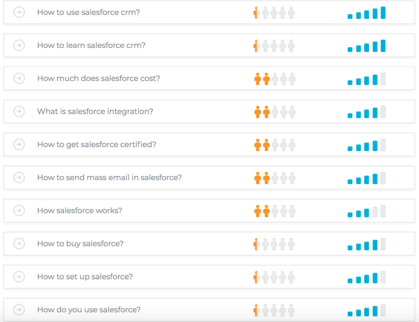Click the tallest blue bar for "How to learn salesforce crm?"
Screen dimensions: 419x322
(383, 46)
